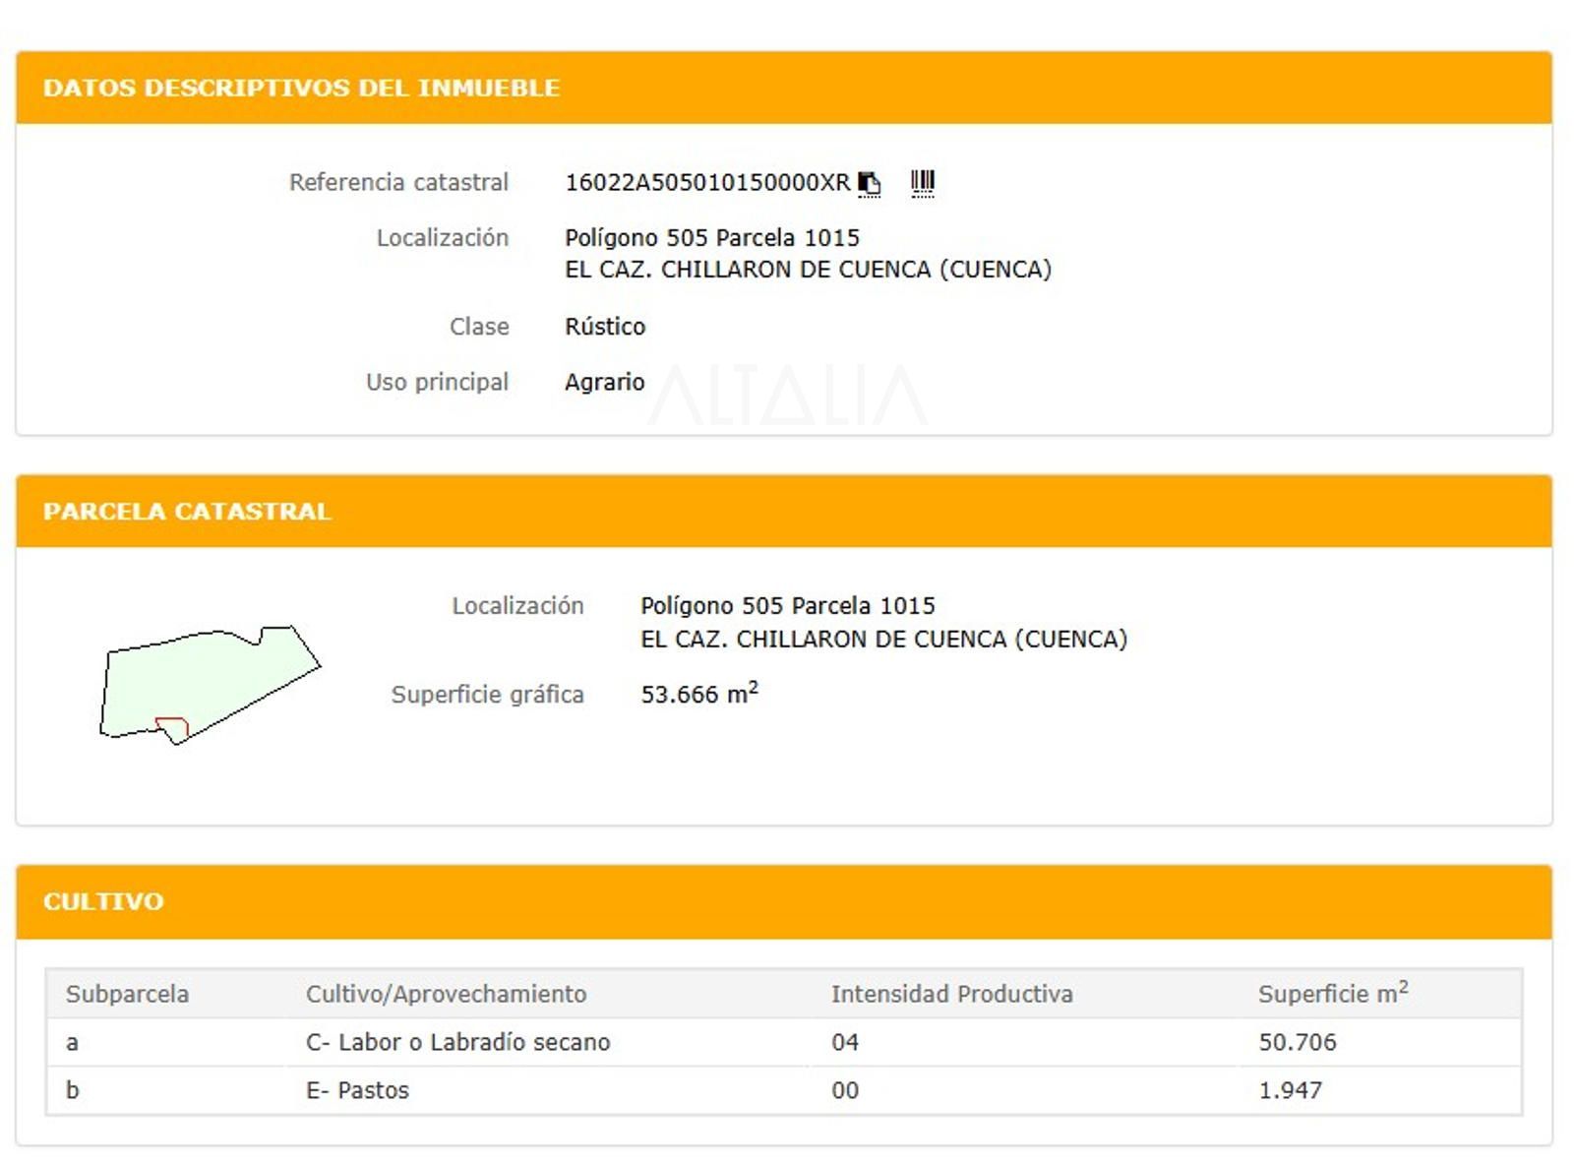Click the 50.706 surface value
Image resolution: width=1574 pixels, height=1165 pixels.
(x=1297, y=1042)
